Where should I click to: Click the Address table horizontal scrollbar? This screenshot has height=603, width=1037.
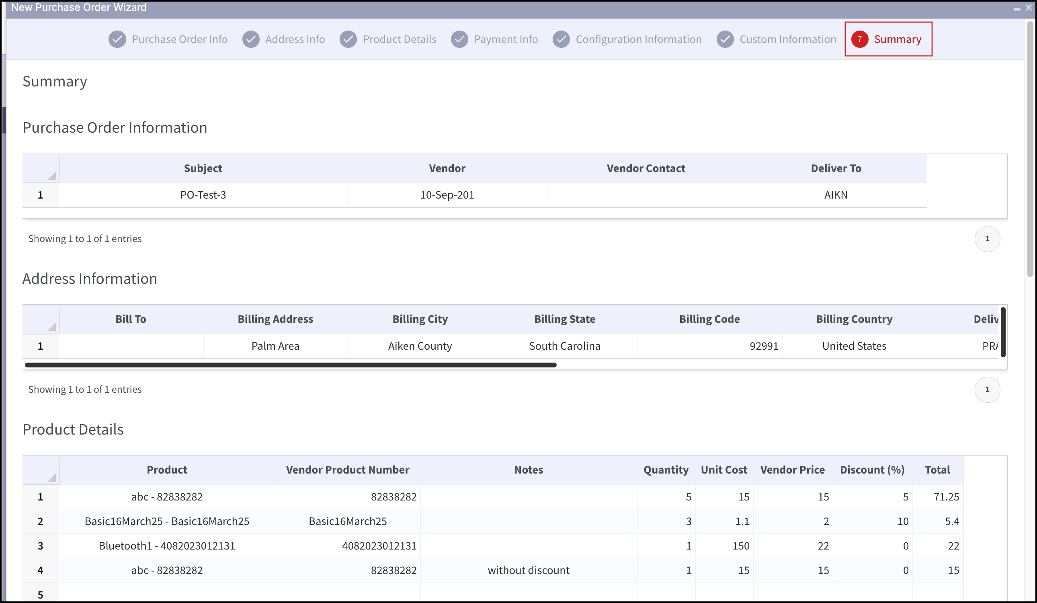pyautogui.click(x=291, y=365)
